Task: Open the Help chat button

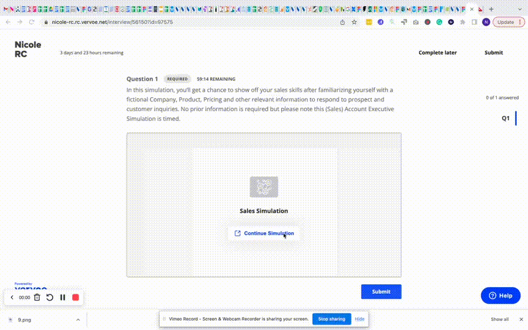Action: [x=501, y=296]
